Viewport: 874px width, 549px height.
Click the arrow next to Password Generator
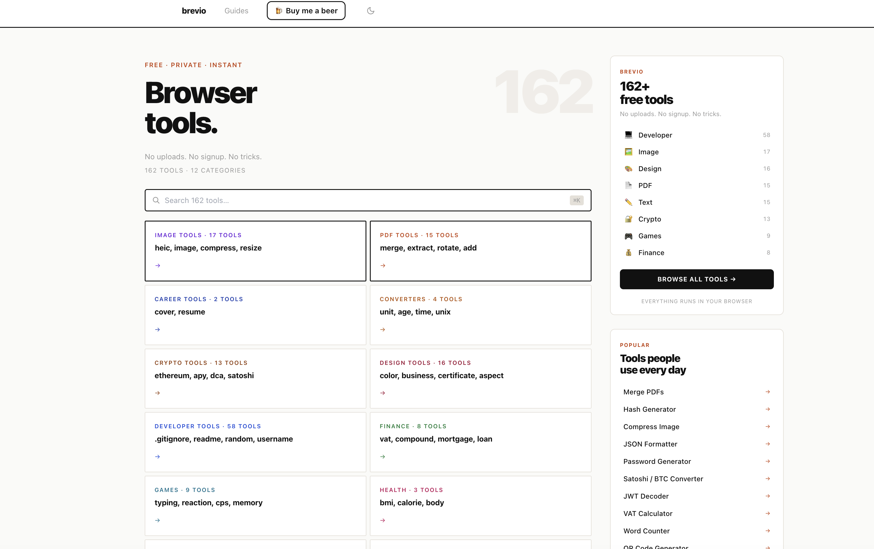pyautogui.click(x=768, y=462)
